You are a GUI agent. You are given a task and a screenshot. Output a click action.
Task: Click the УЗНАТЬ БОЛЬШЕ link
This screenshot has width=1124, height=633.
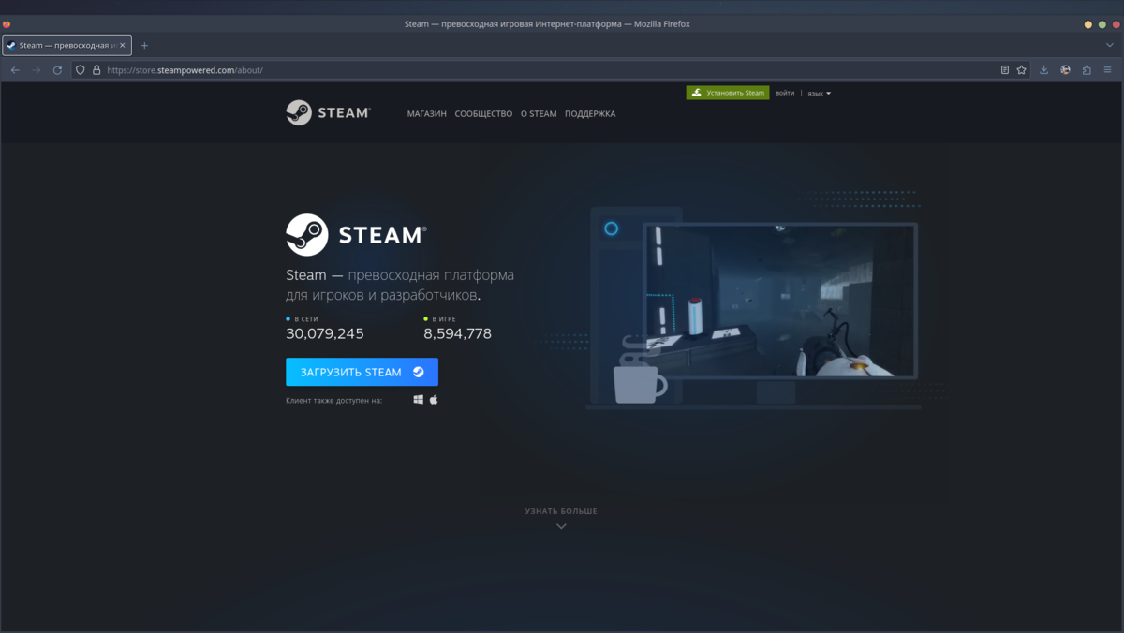561,511
